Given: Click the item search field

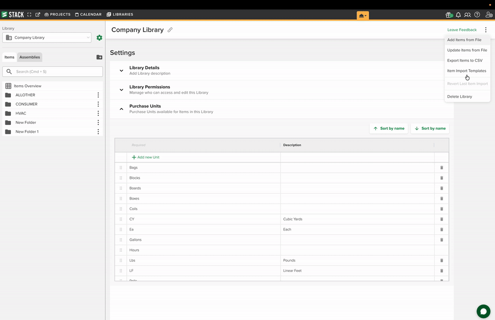Looking at the screenshot, I should coord(52,72).
